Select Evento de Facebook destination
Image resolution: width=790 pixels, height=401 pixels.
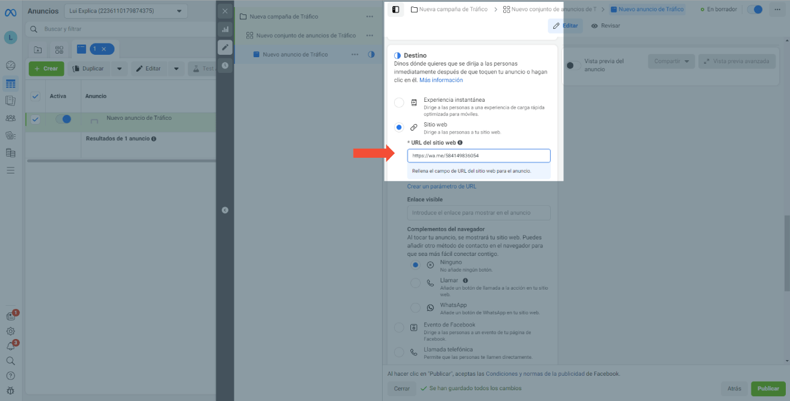[399, 328]
